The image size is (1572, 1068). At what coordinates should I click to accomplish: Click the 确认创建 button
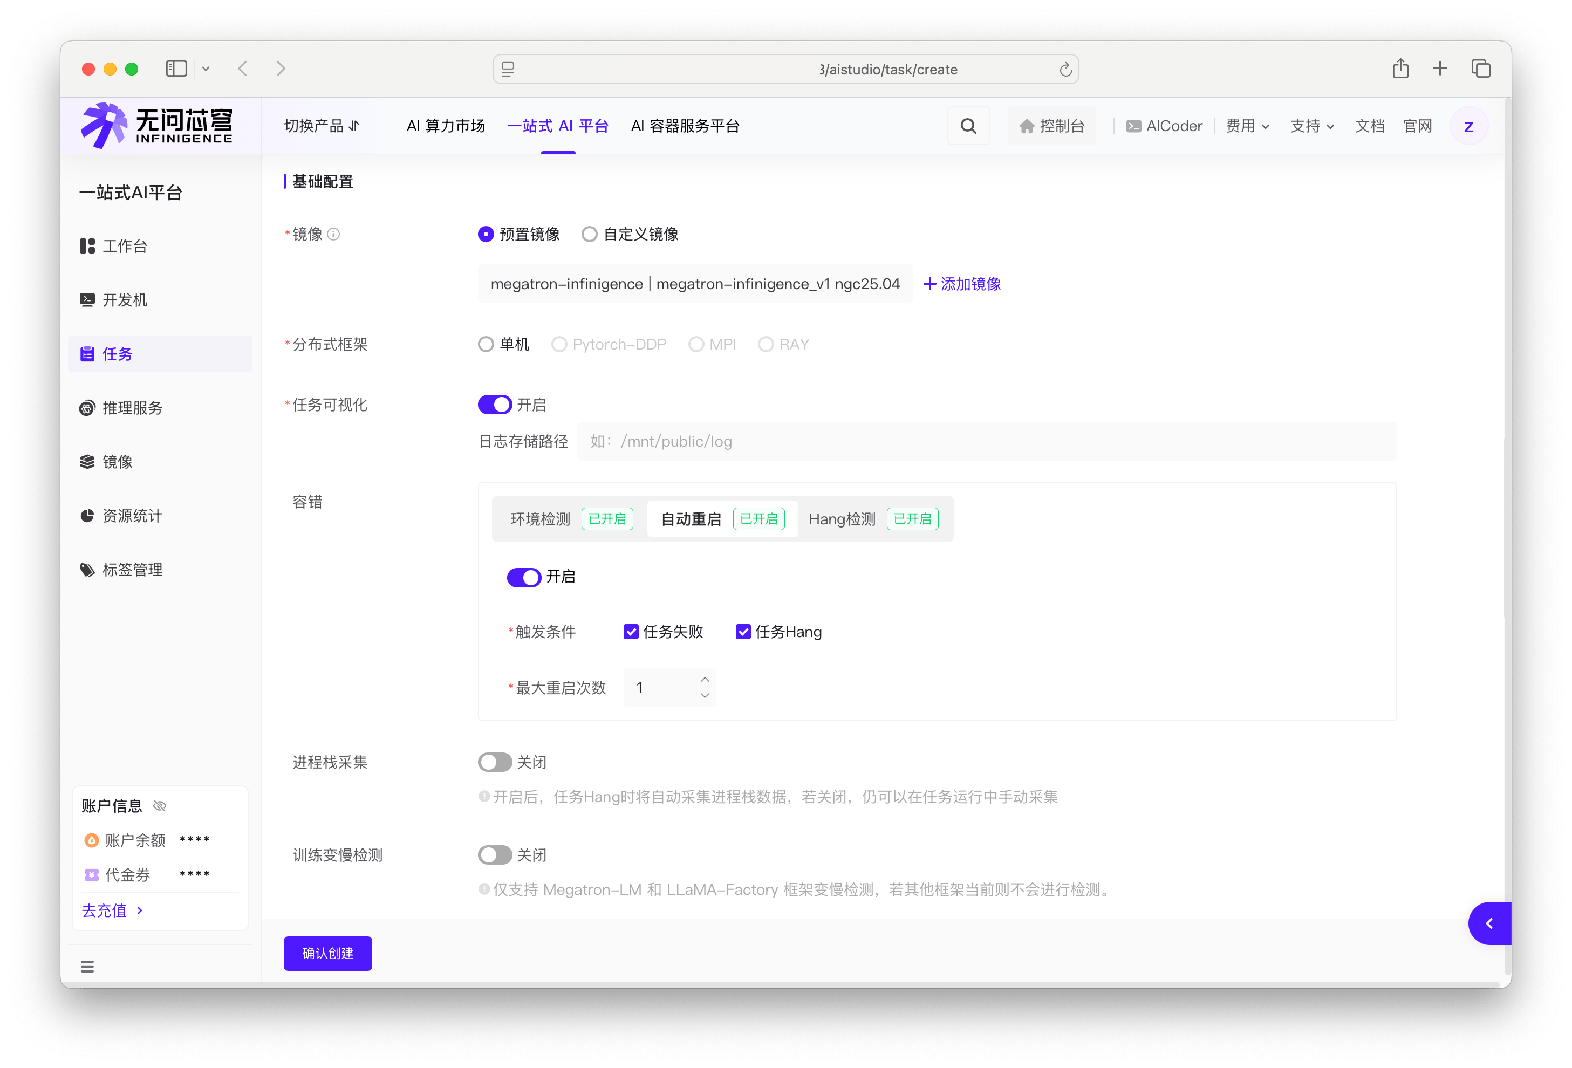coord(327,953)
